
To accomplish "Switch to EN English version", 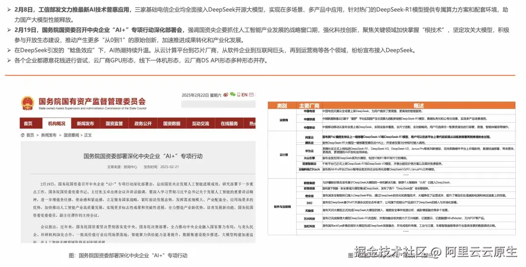I will pyautogui.click(x=244, y=95).
